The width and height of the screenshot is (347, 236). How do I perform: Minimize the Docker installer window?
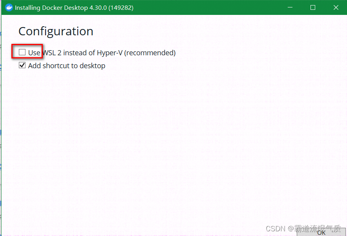[x=290, y=7]
